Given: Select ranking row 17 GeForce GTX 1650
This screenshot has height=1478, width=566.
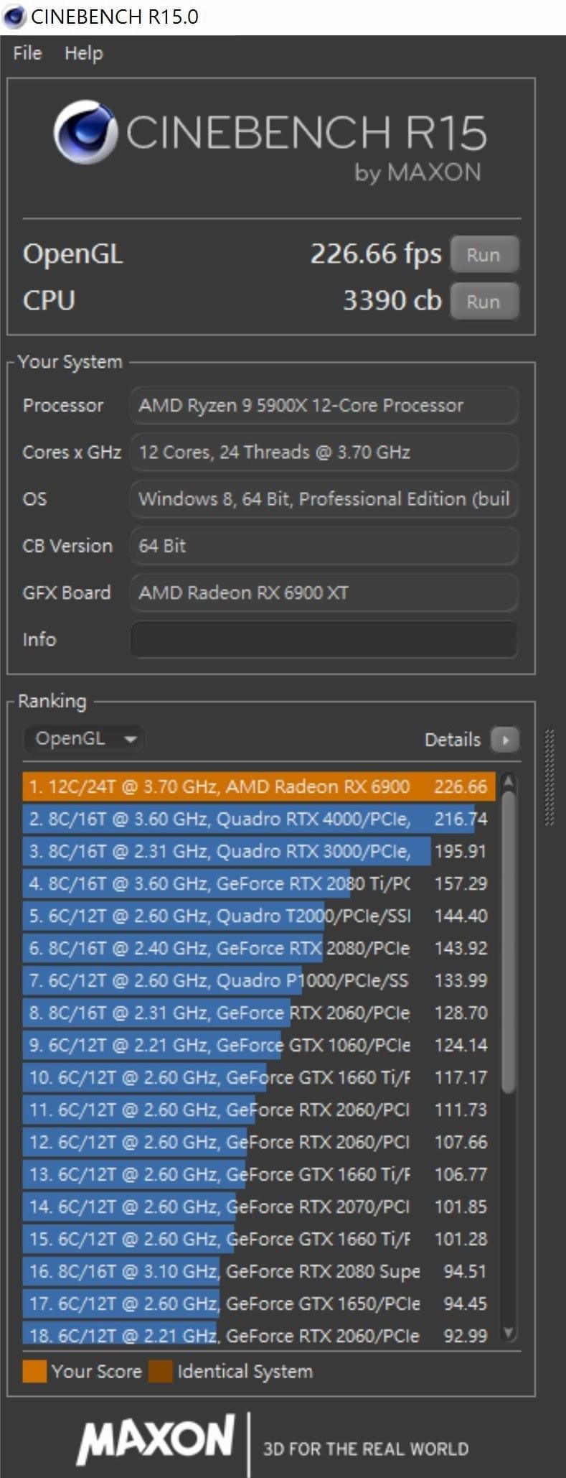Looking at the screenshot, I should 259,1303.
